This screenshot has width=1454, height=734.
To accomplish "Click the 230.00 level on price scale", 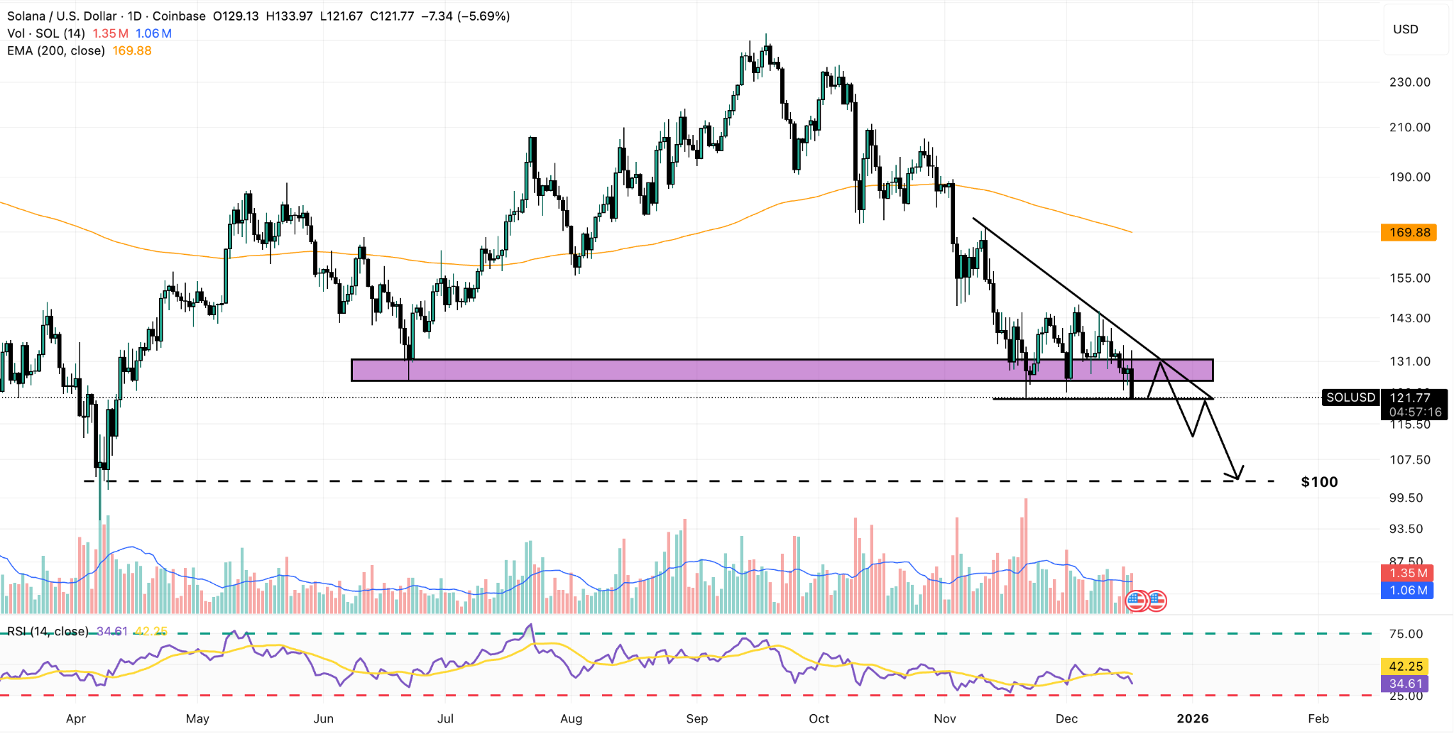I will [1409, 82].
